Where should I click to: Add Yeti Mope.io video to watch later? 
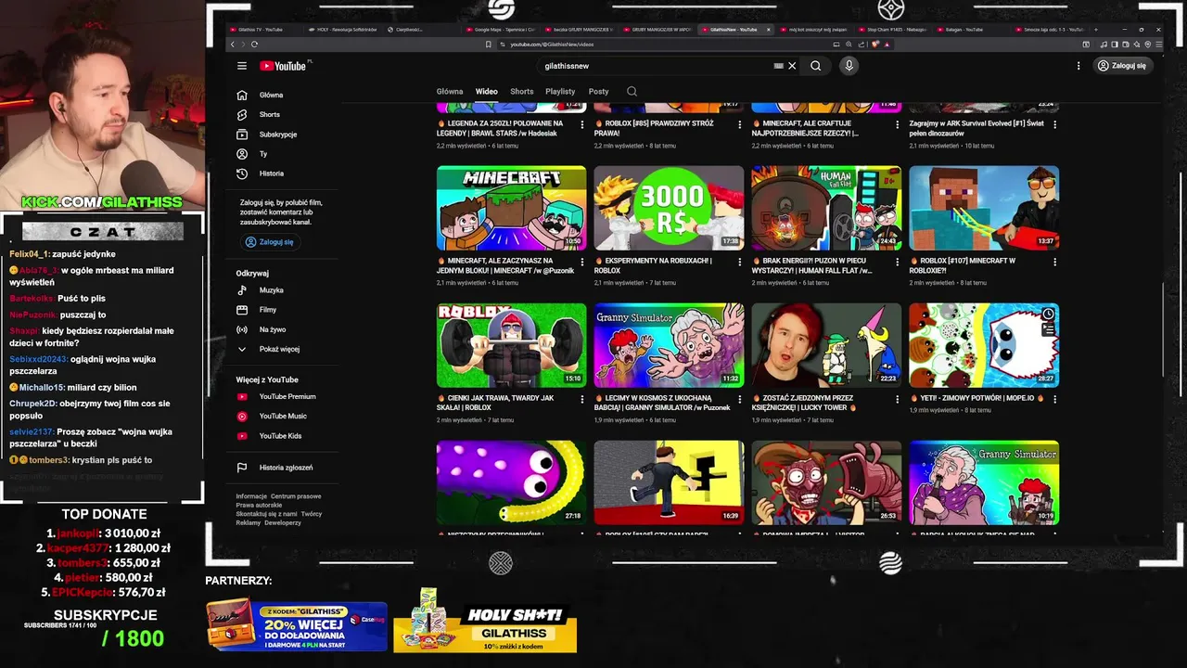point(1048,315)
